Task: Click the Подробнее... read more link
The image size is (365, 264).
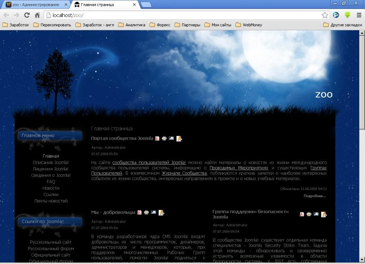Action: click(315, 196)
